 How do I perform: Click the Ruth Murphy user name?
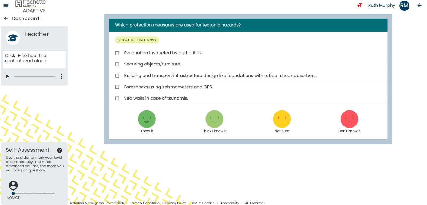click(x=381, y=5)
